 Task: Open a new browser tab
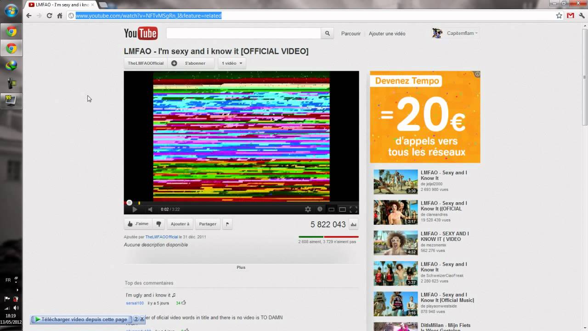(103, 5)
